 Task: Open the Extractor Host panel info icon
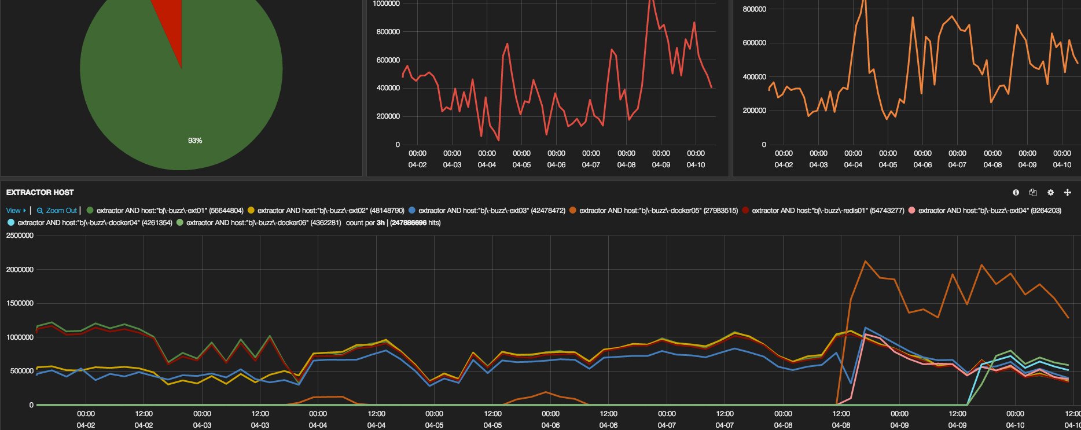(x=1016, y=193)
